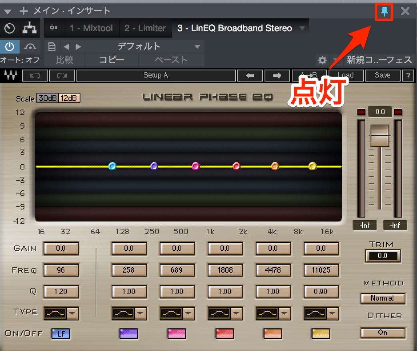Click the オート: オフ automation mode label

pos(20,60)
